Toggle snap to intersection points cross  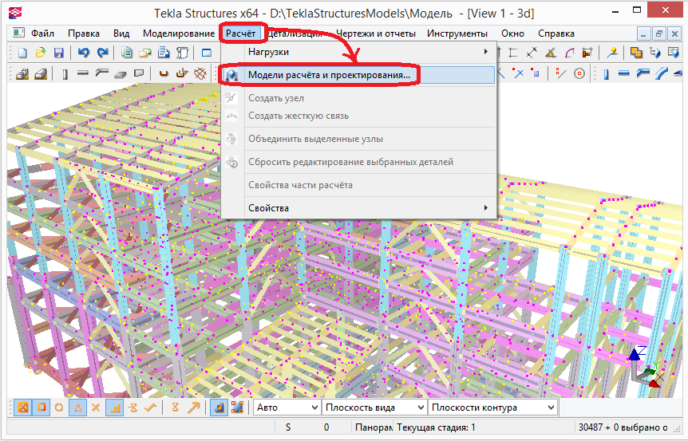(96, 408)
